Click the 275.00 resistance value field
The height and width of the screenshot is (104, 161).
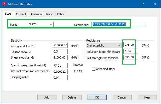click(131, 45)
